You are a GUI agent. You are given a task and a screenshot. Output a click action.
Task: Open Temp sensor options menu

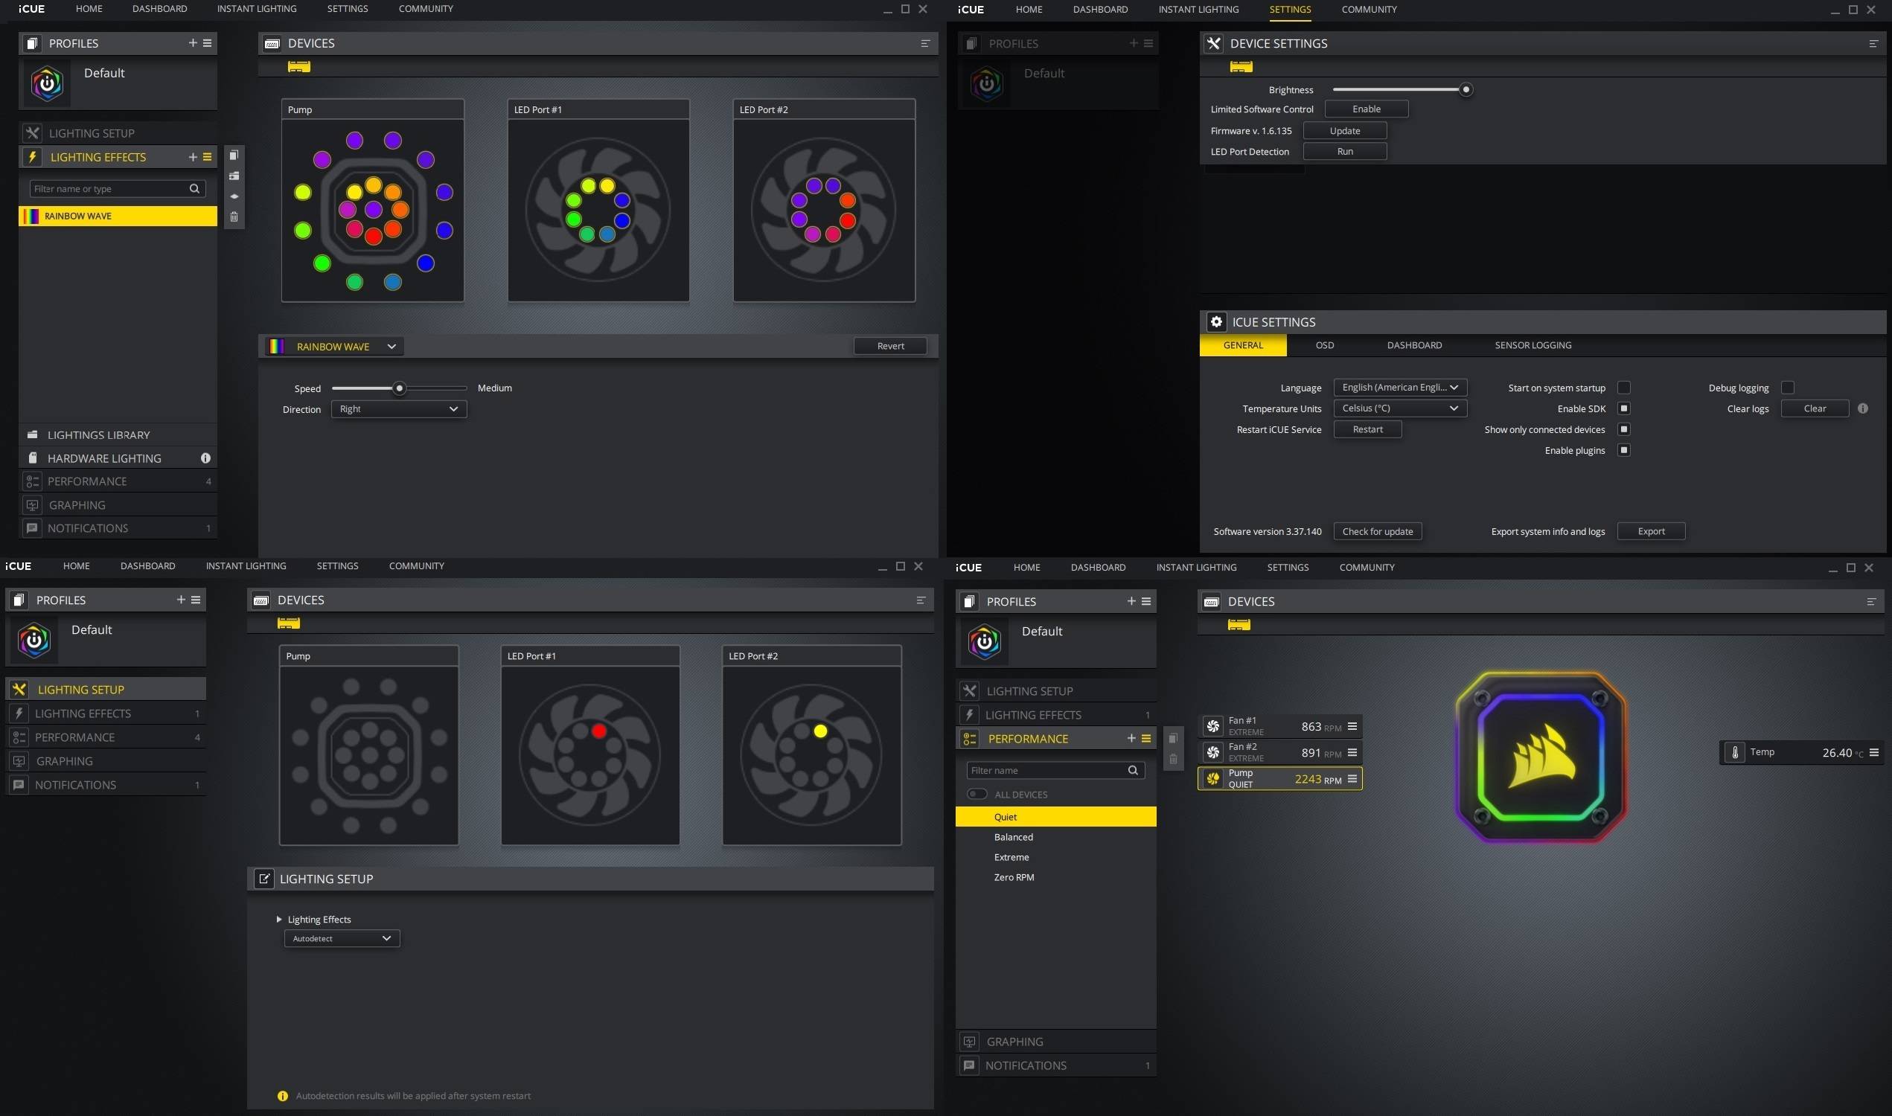point(1873,752)
